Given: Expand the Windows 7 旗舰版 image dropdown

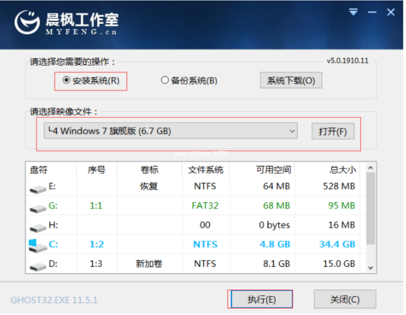Looking at the screenshot, I should (292, 131).
